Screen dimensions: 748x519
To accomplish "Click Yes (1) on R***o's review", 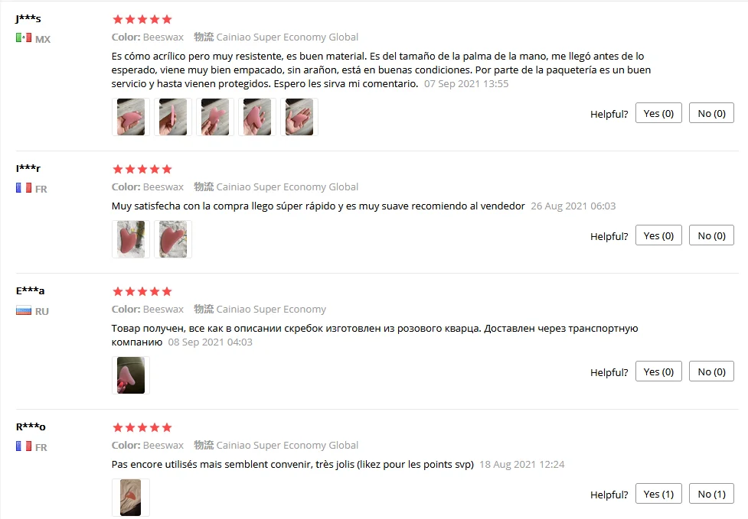I will [x=658, y=495].
